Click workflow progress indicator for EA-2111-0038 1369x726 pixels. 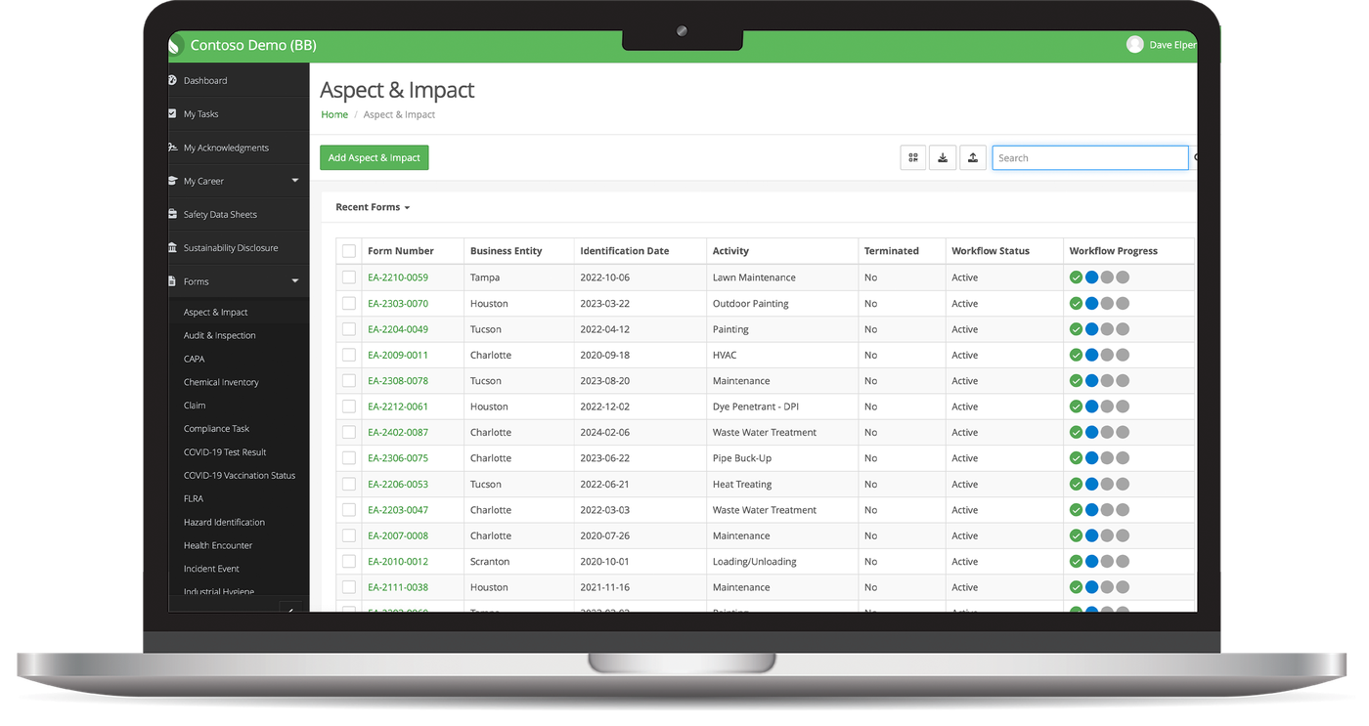pyautogui.click(x=1099, y=587)
